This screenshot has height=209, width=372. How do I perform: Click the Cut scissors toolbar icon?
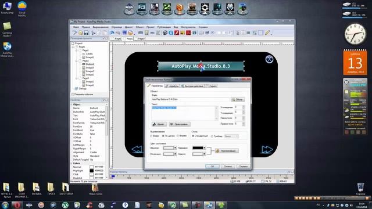pos(94,33)
